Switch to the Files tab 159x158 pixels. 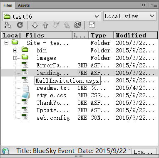pyautogui.click(x=7, y=5)
